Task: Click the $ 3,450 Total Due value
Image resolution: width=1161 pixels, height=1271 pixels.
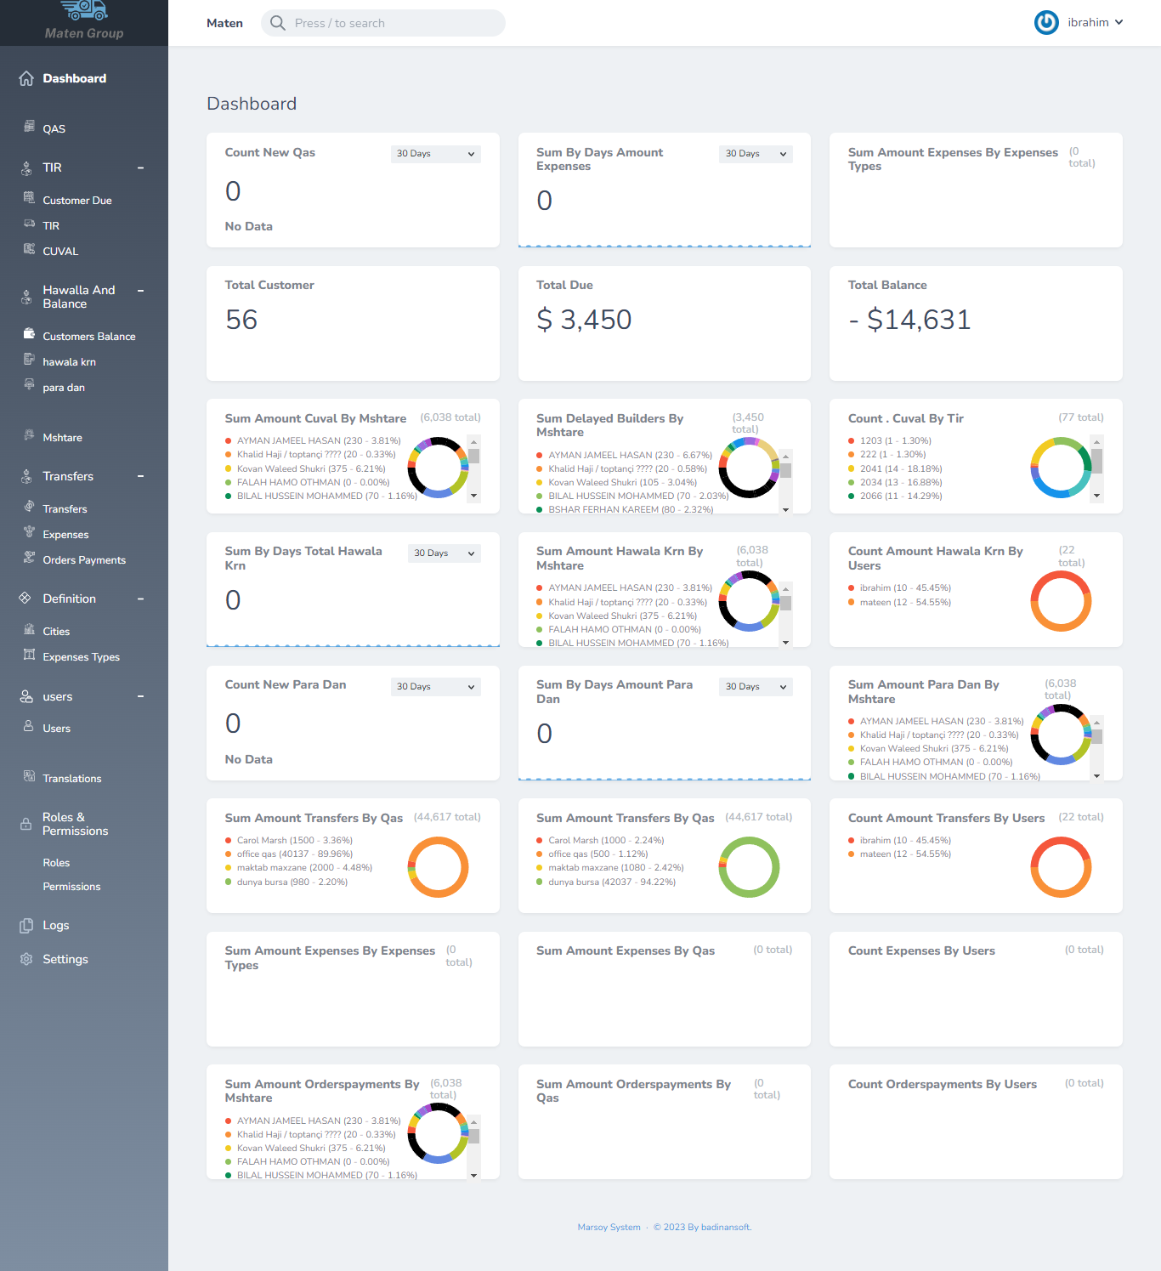Action: click(584, 320)
